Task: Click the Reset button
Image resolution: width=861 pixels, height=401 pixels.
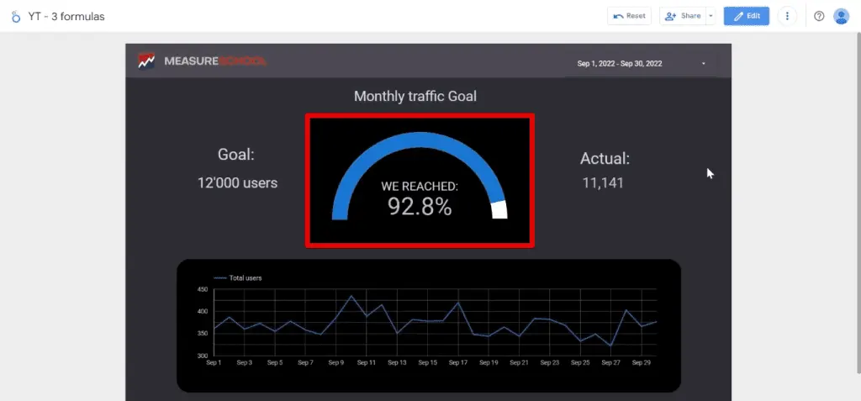Action: click(629, 16)
